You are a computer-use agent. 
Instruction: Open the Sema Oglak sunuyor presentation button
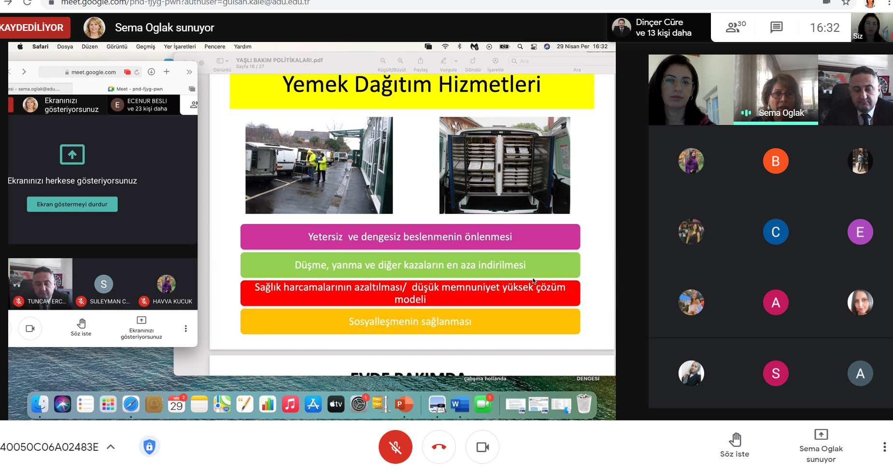tap(821, 445)
